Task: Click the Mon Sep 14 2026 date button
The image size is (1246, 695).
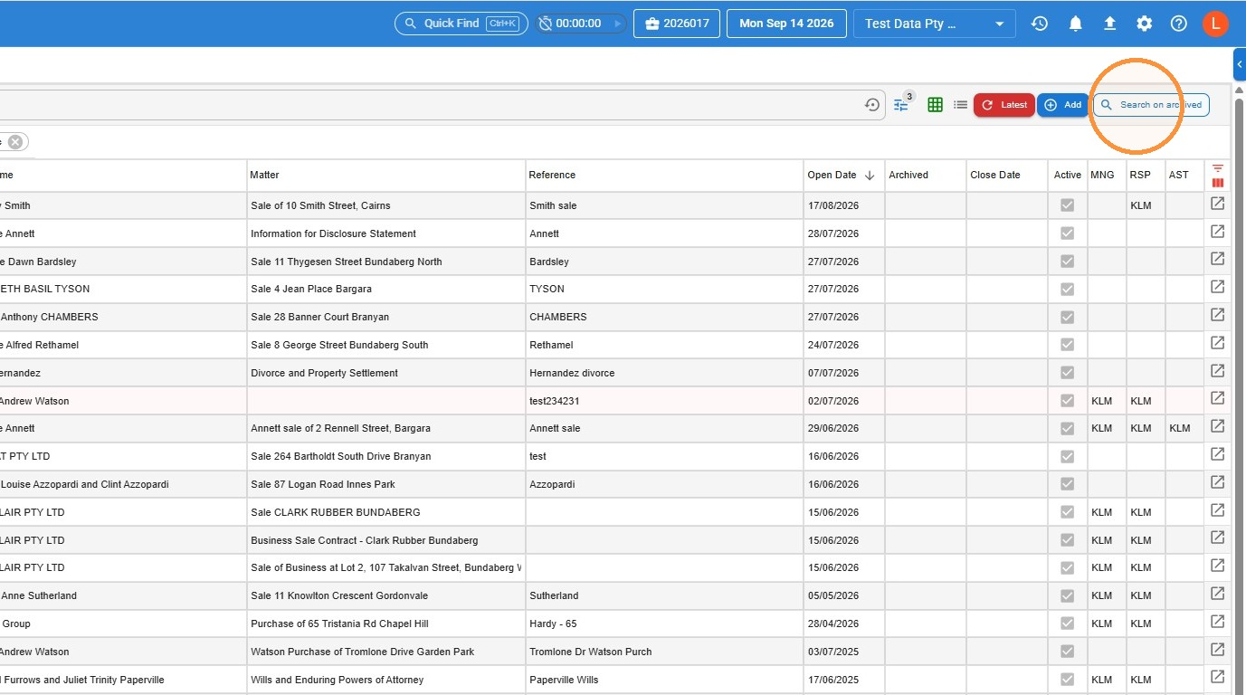Action: click(786, 24)
